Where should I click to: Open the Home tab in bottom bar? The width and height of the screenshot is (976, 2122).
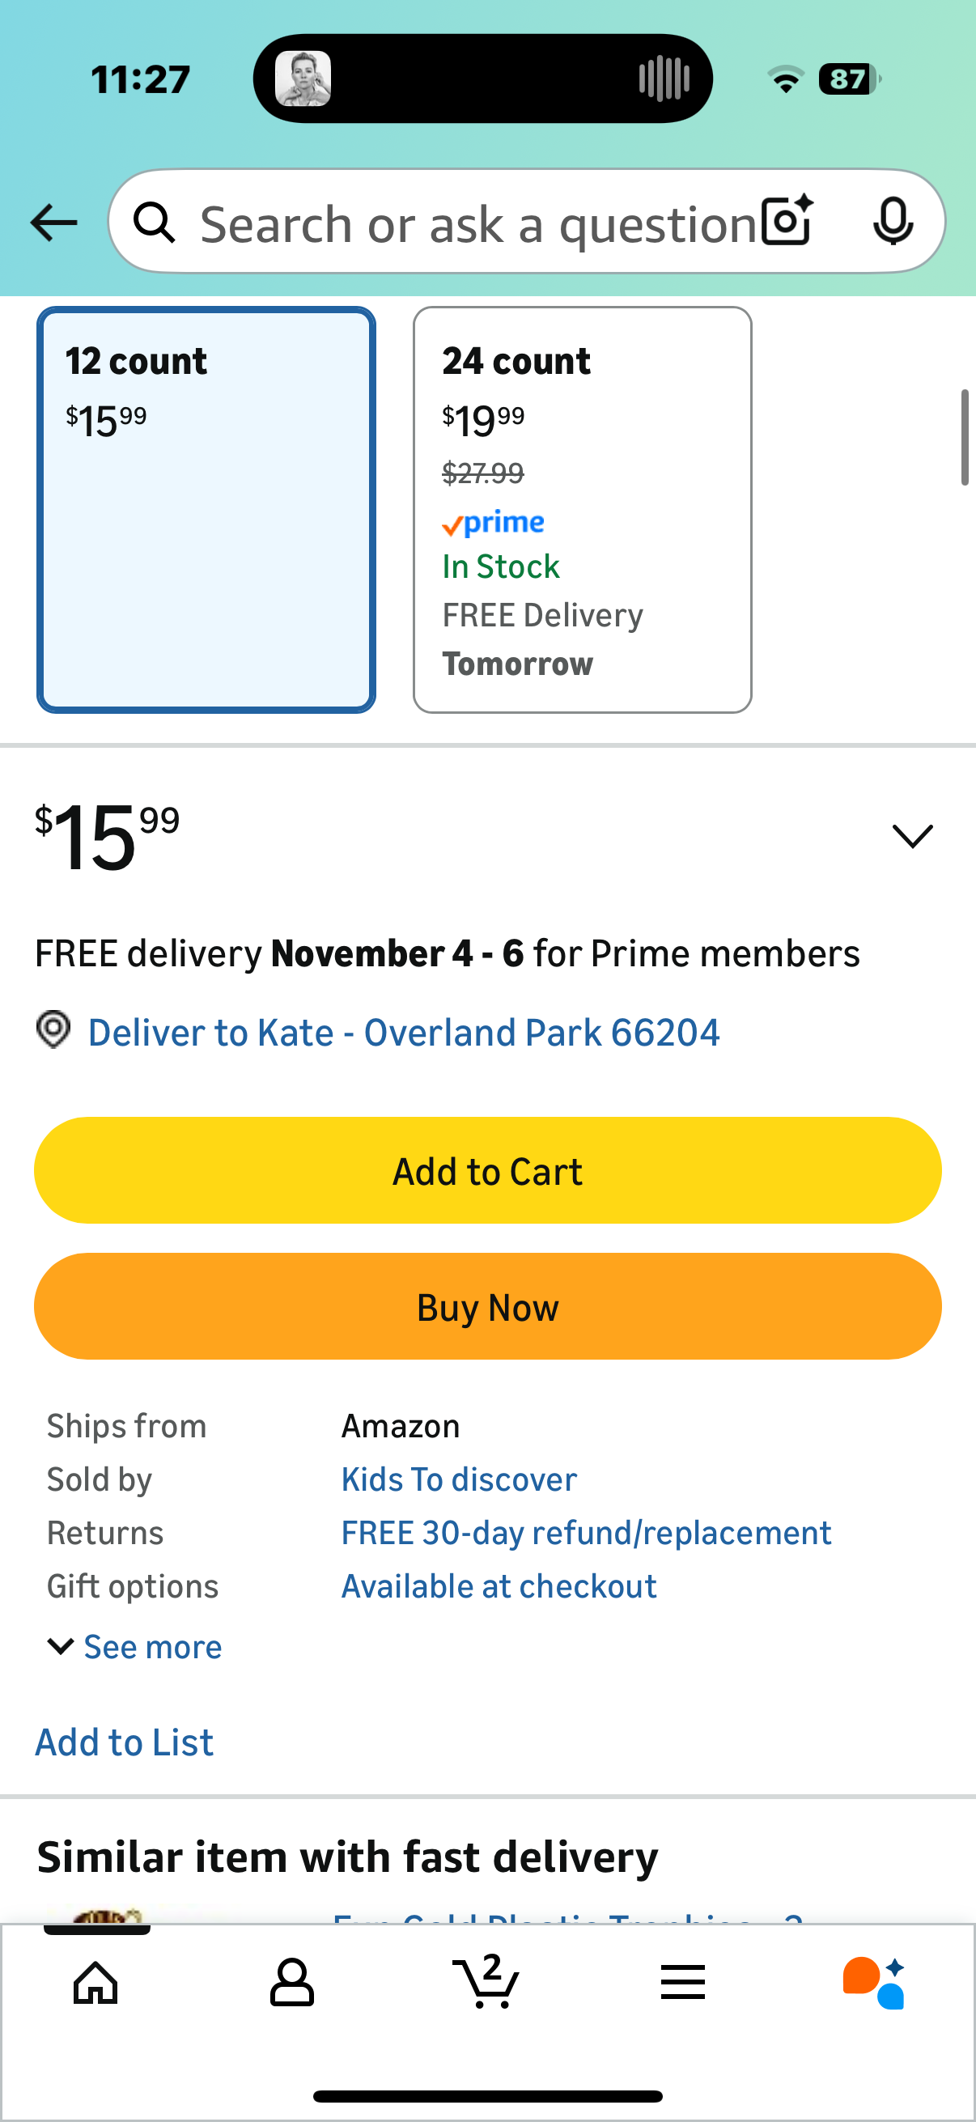tap(95, 1982)
